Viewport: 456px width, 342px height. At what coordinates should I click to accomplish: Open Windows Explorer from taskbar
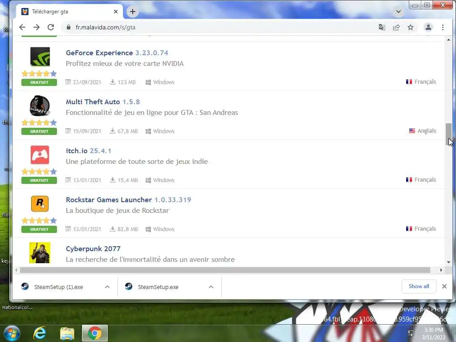coord(67,333)
